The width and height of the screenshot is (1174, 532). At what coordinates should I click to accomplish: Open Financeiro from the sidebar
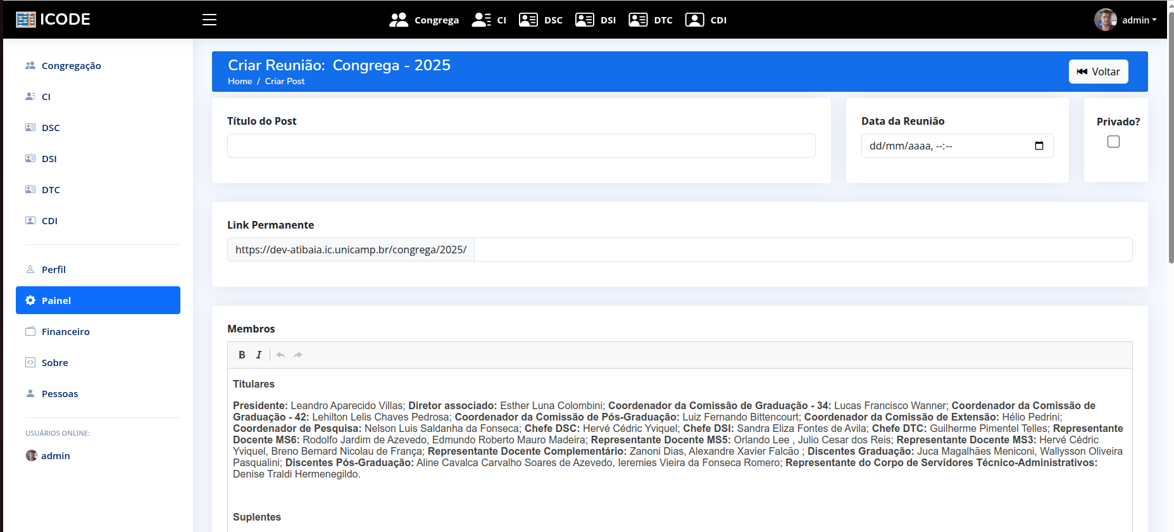65,331
